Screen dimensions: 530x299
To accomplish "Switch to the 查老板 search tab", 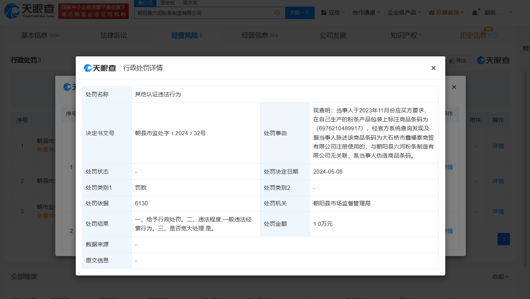I will click(x=168, y=3).
